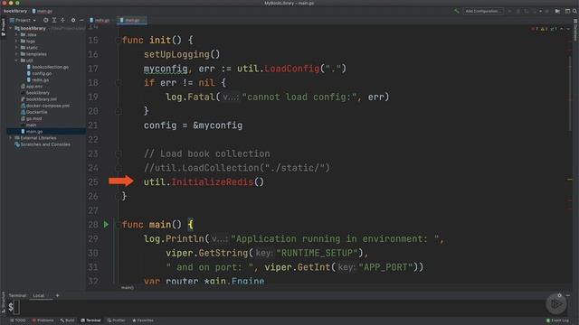
Task: Hide the terminal panel with minus icon
Action: click(568, 295)
